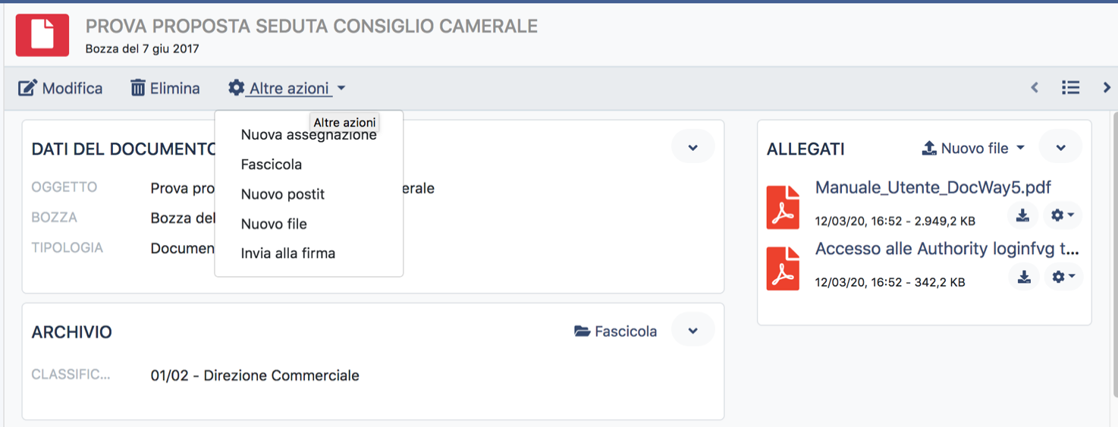Open gear options for Manuale_Utente_DocWay5.pdf
This screenshot has height=427, width=1118.
pyautogui.click(x=1062, y=215)
